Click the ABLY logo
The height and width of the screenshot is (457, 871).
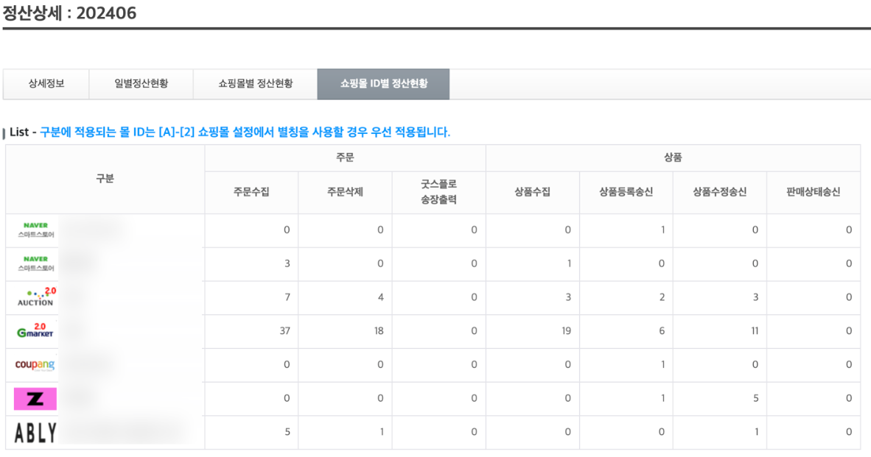[x=35, y=433]
